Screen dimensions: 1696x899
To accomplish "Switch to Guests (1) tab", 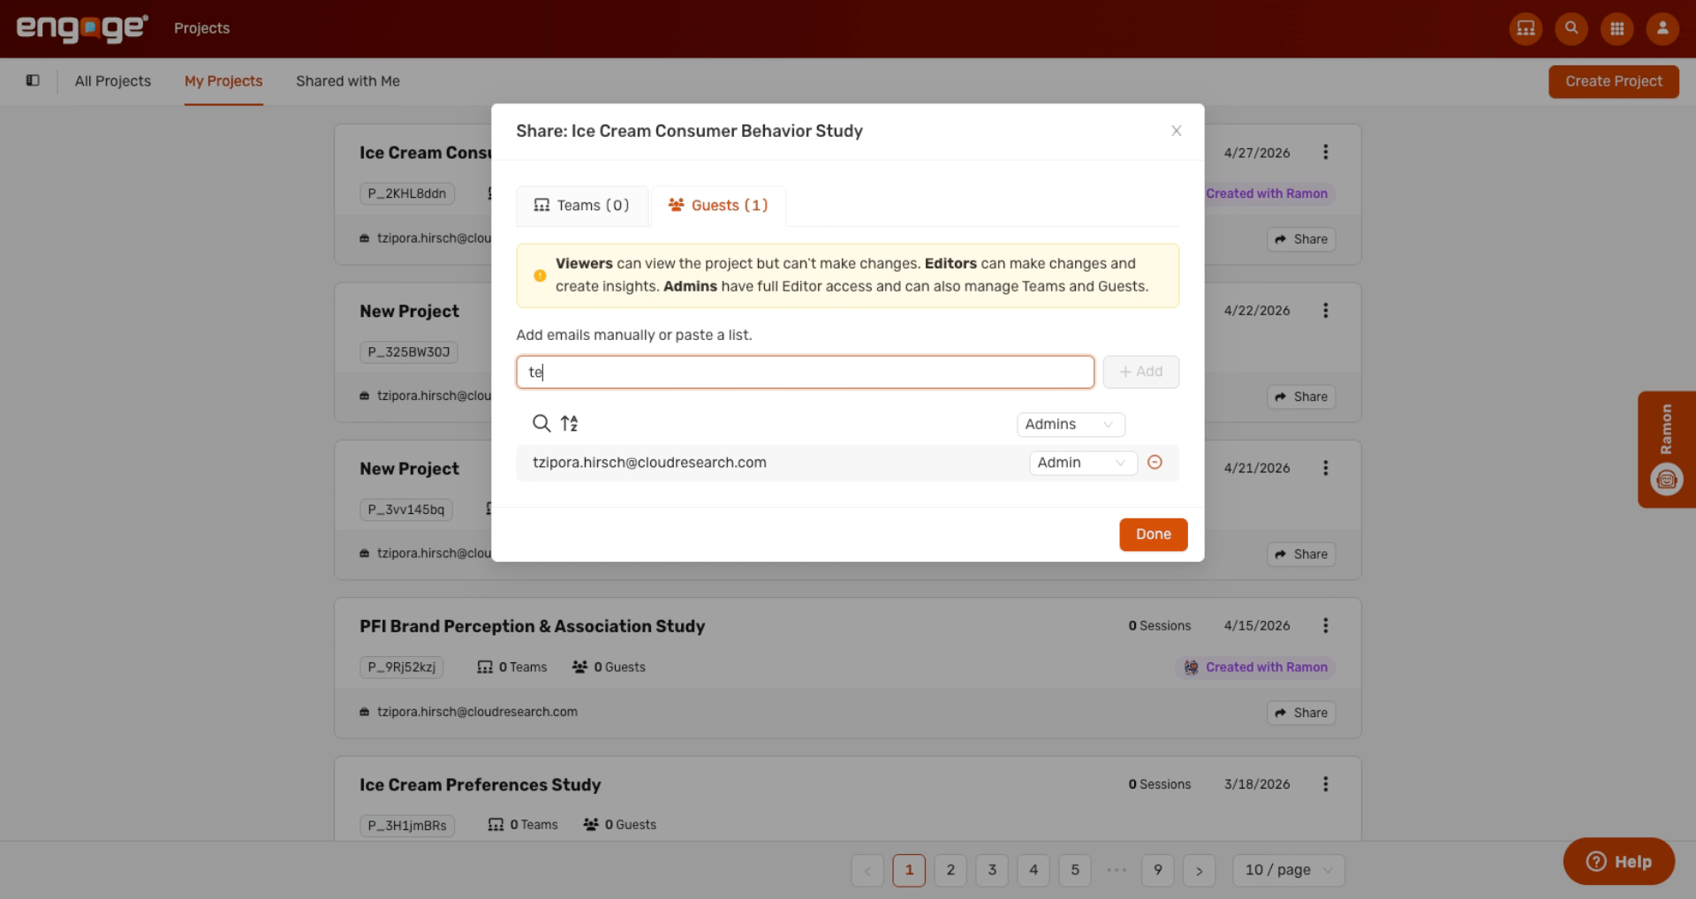I will click(x=718, y=206).
